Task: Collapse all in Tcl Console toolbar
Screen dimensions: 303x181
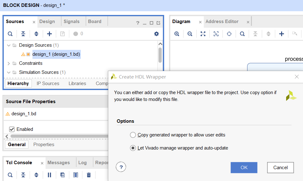Action: coord(23,175)
